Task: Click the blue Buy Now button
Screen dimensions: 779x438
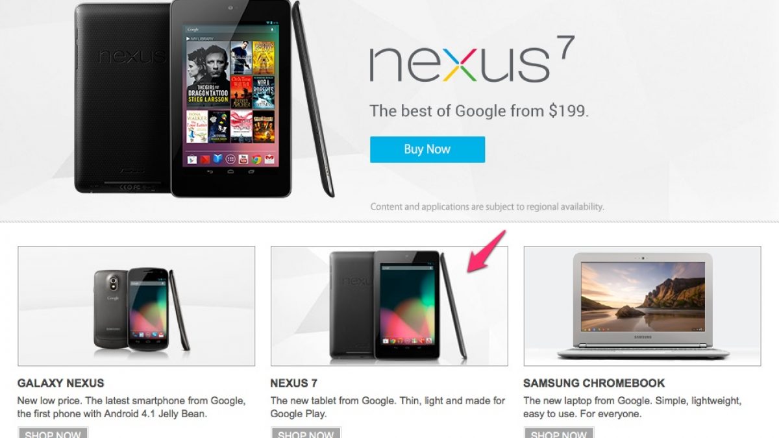Action: pos(427,149)
